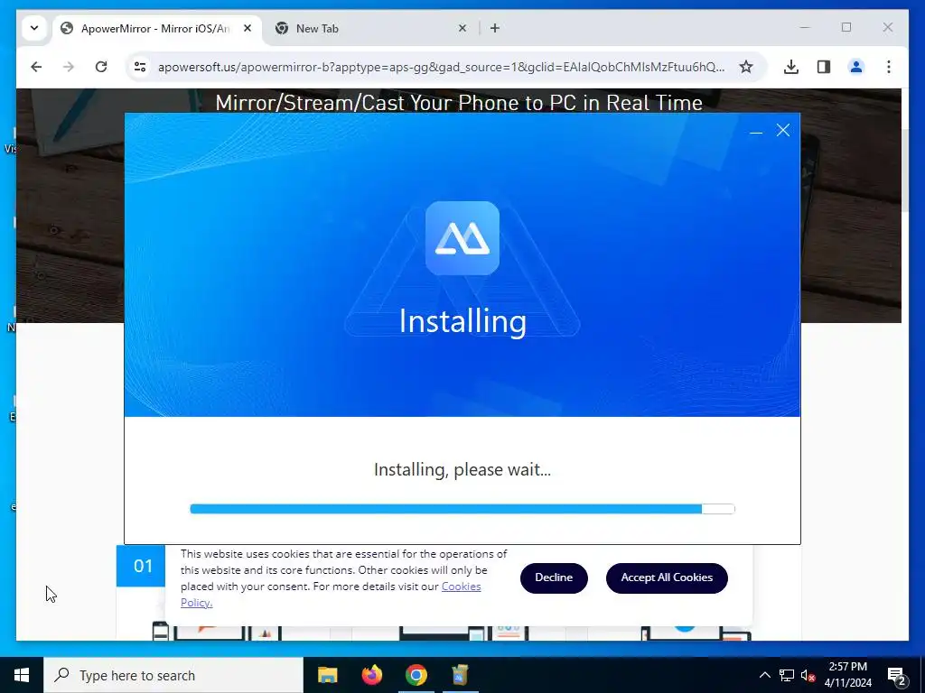Minimize the Chrome window
This screenshot has height=693, width=925.
pos(805,27)
